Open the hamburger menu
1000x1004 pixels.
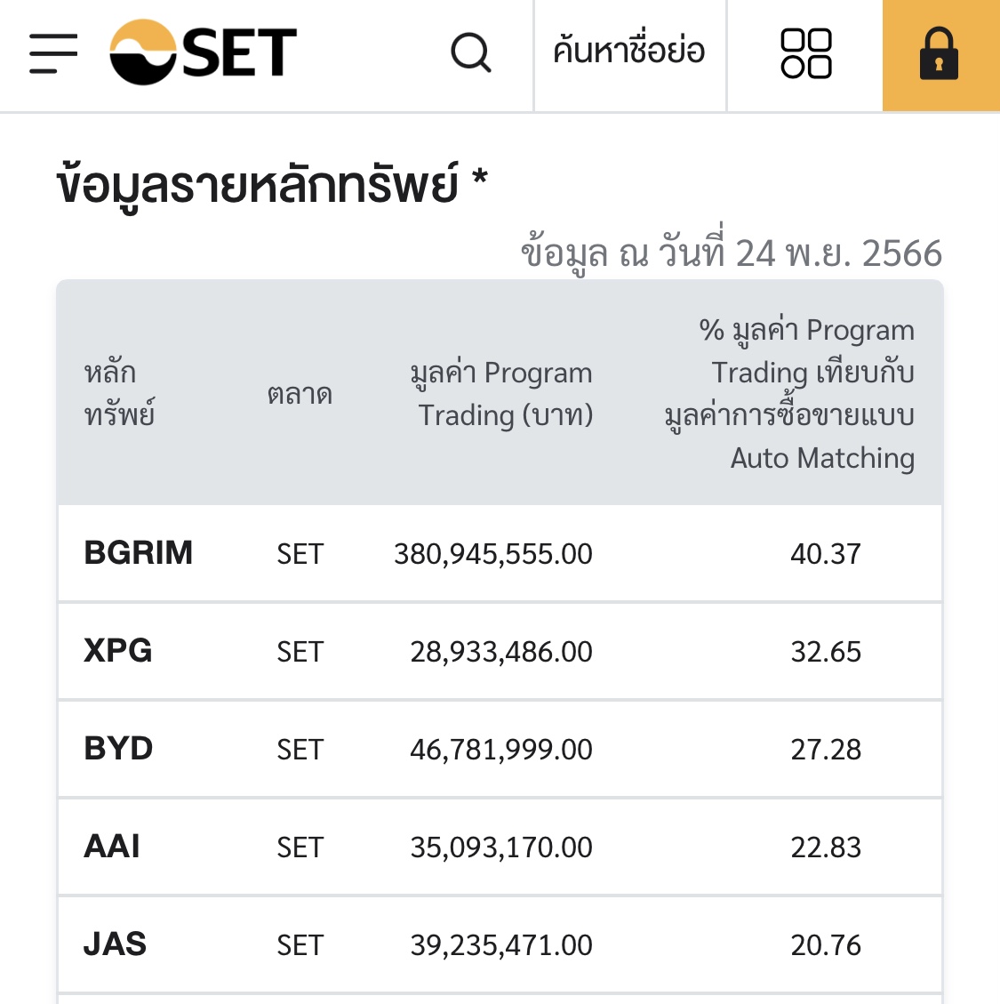(53, 53)
